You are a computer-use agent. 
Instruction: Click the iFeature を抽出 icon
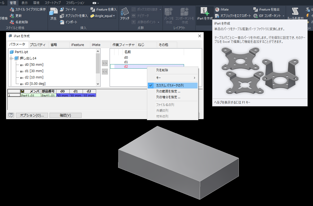coord(255,10)
